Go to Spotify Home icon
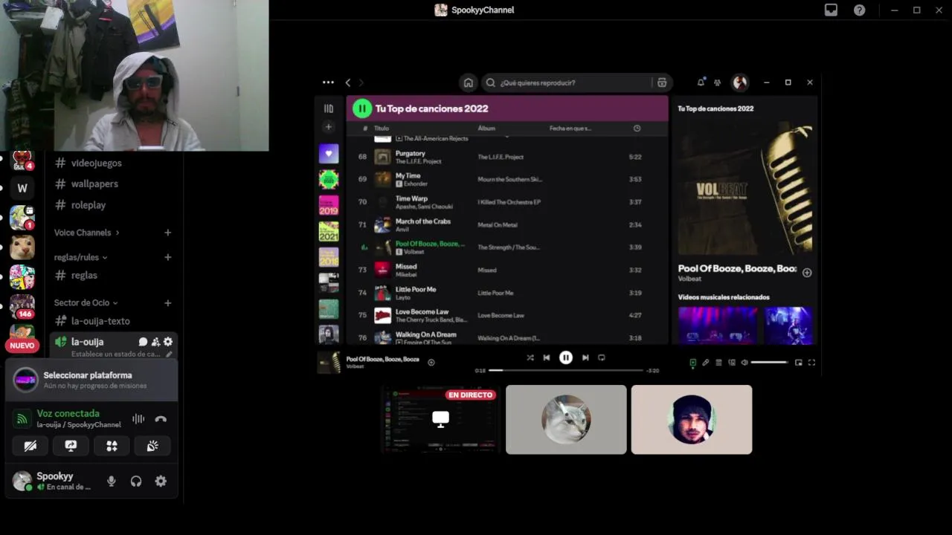Viewport: 952px width, 535px height. coord(468,82)
